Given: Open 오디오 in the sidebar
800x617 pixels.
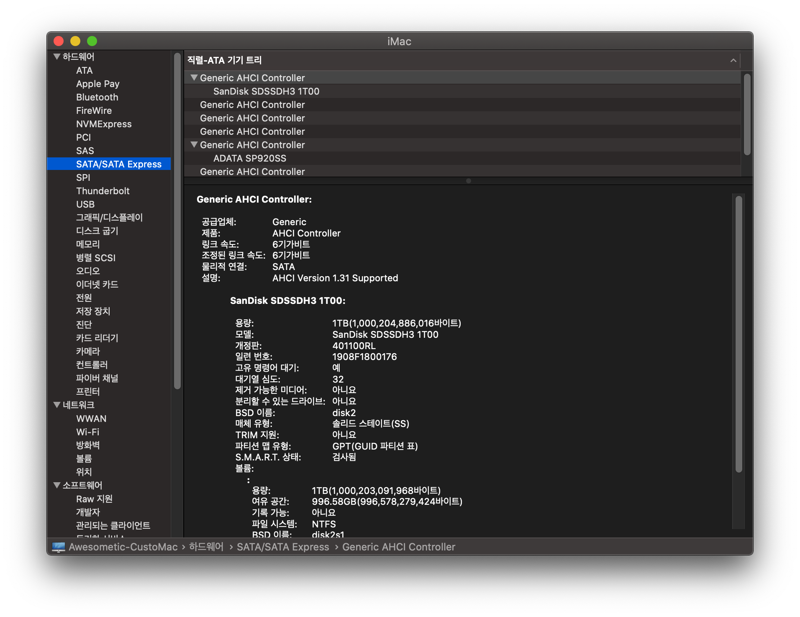Looking at the screenshot, I should coord(88,271).
